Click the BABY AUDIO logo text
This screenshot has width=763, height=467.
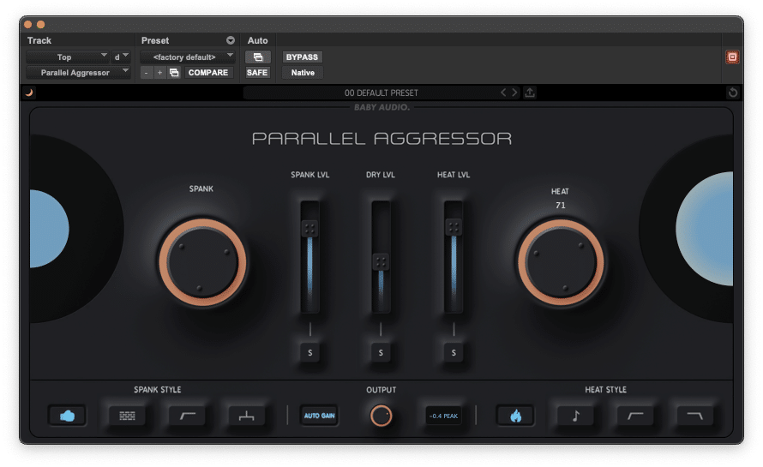pos(382,107)
